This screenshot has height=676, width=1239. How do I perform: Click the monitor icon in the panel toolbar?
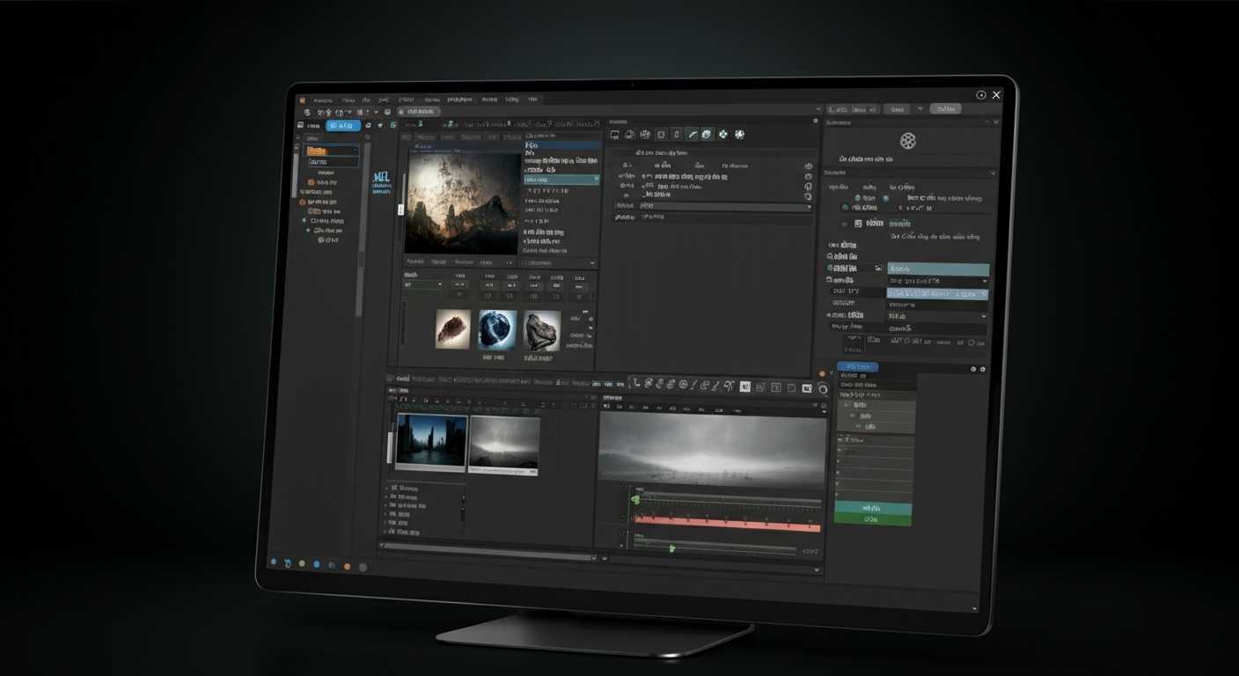coord(615,135)
